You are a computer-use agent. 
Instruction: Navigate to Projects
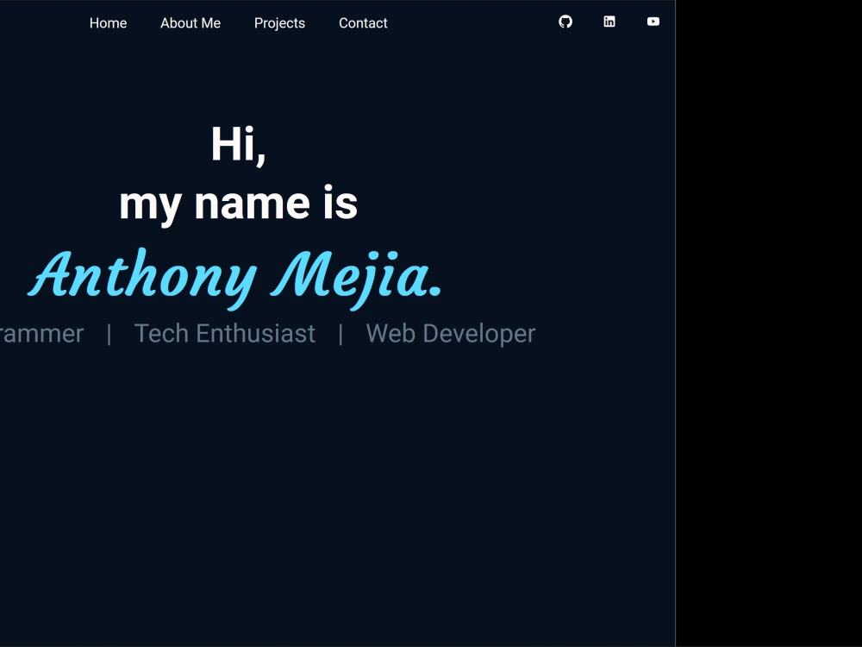pyautogui.click(x=280, y=23)
